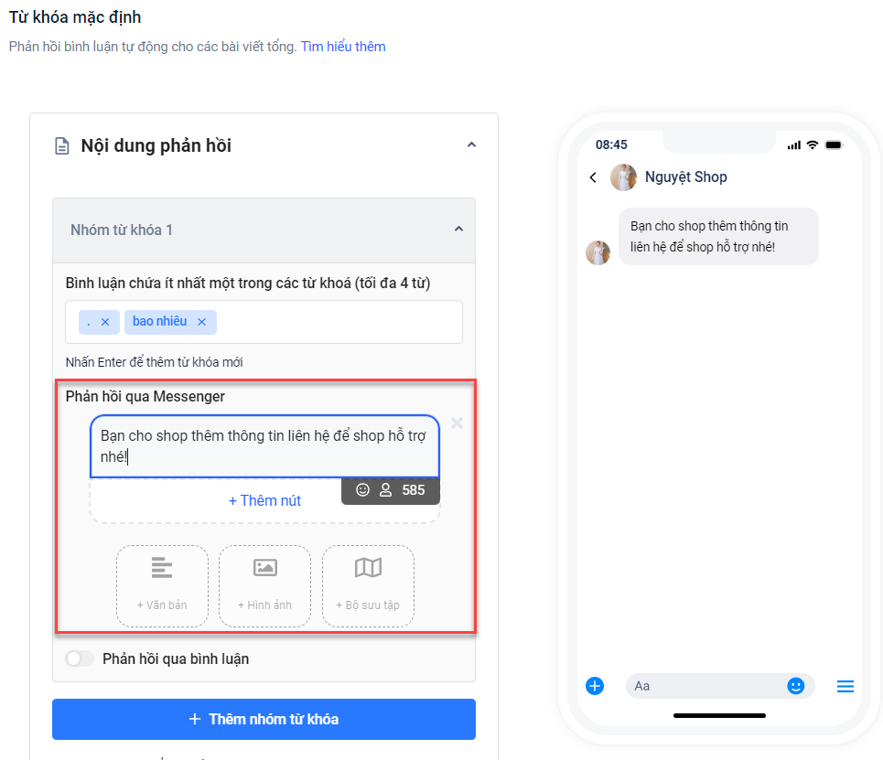Viewport: 883px width, 760px height.
Task: Click the 'Phản hồi qua Messenger' label
Action: coord(145,397)
